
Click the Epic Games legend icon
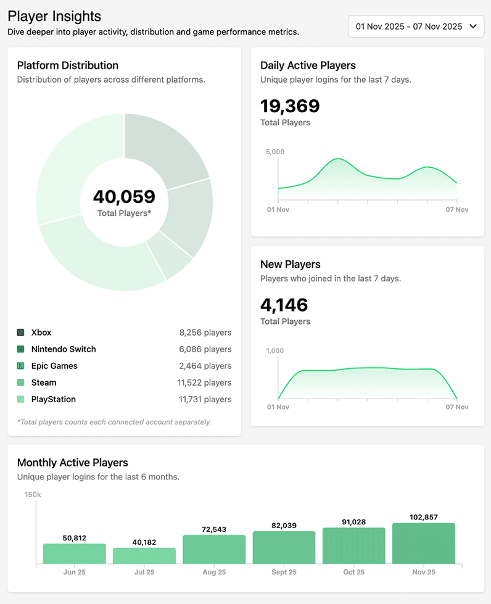(21, 366)
